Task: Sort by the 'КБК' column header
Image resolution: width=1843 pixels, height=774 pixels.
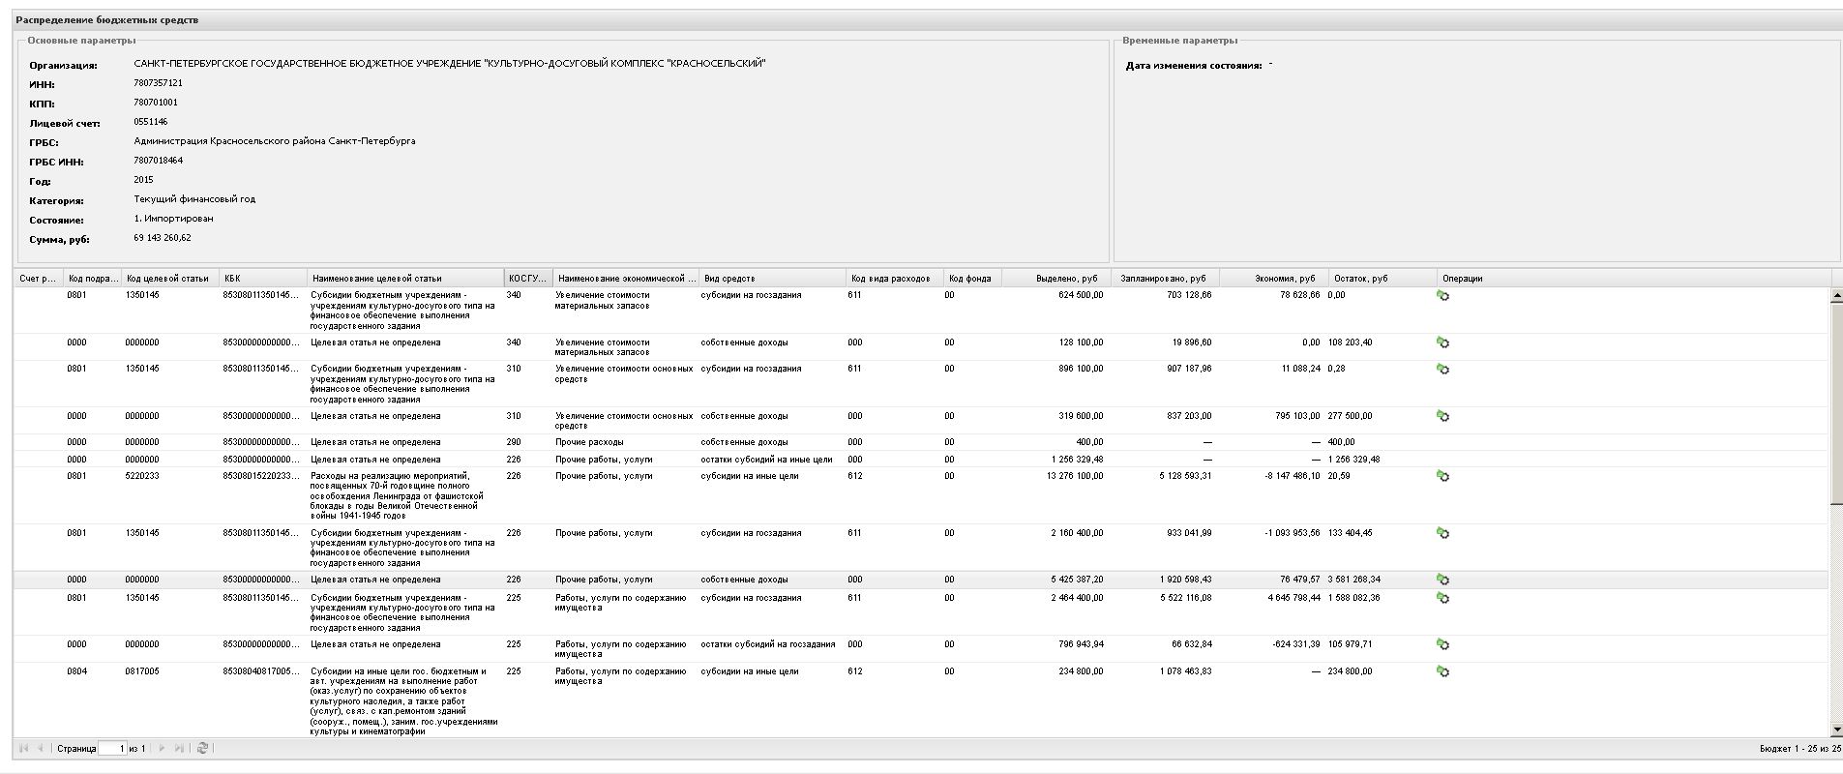Action: tap(263, 279)
